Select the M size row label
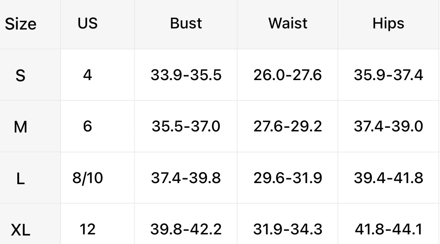 (x=21, y=127)
